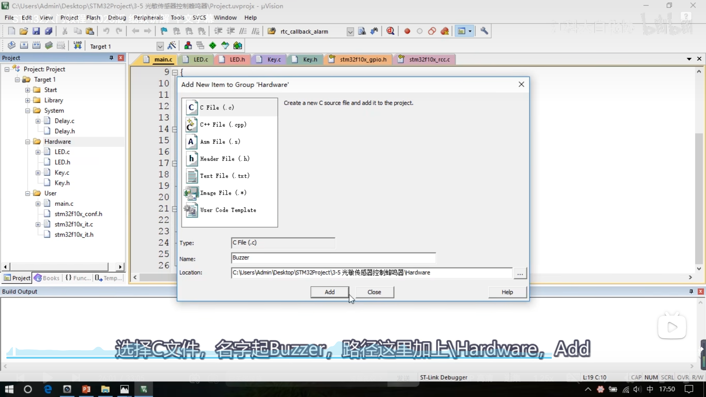The image size is (706, 397).
Task: Select Header File (.h) type
Action: 224,159
